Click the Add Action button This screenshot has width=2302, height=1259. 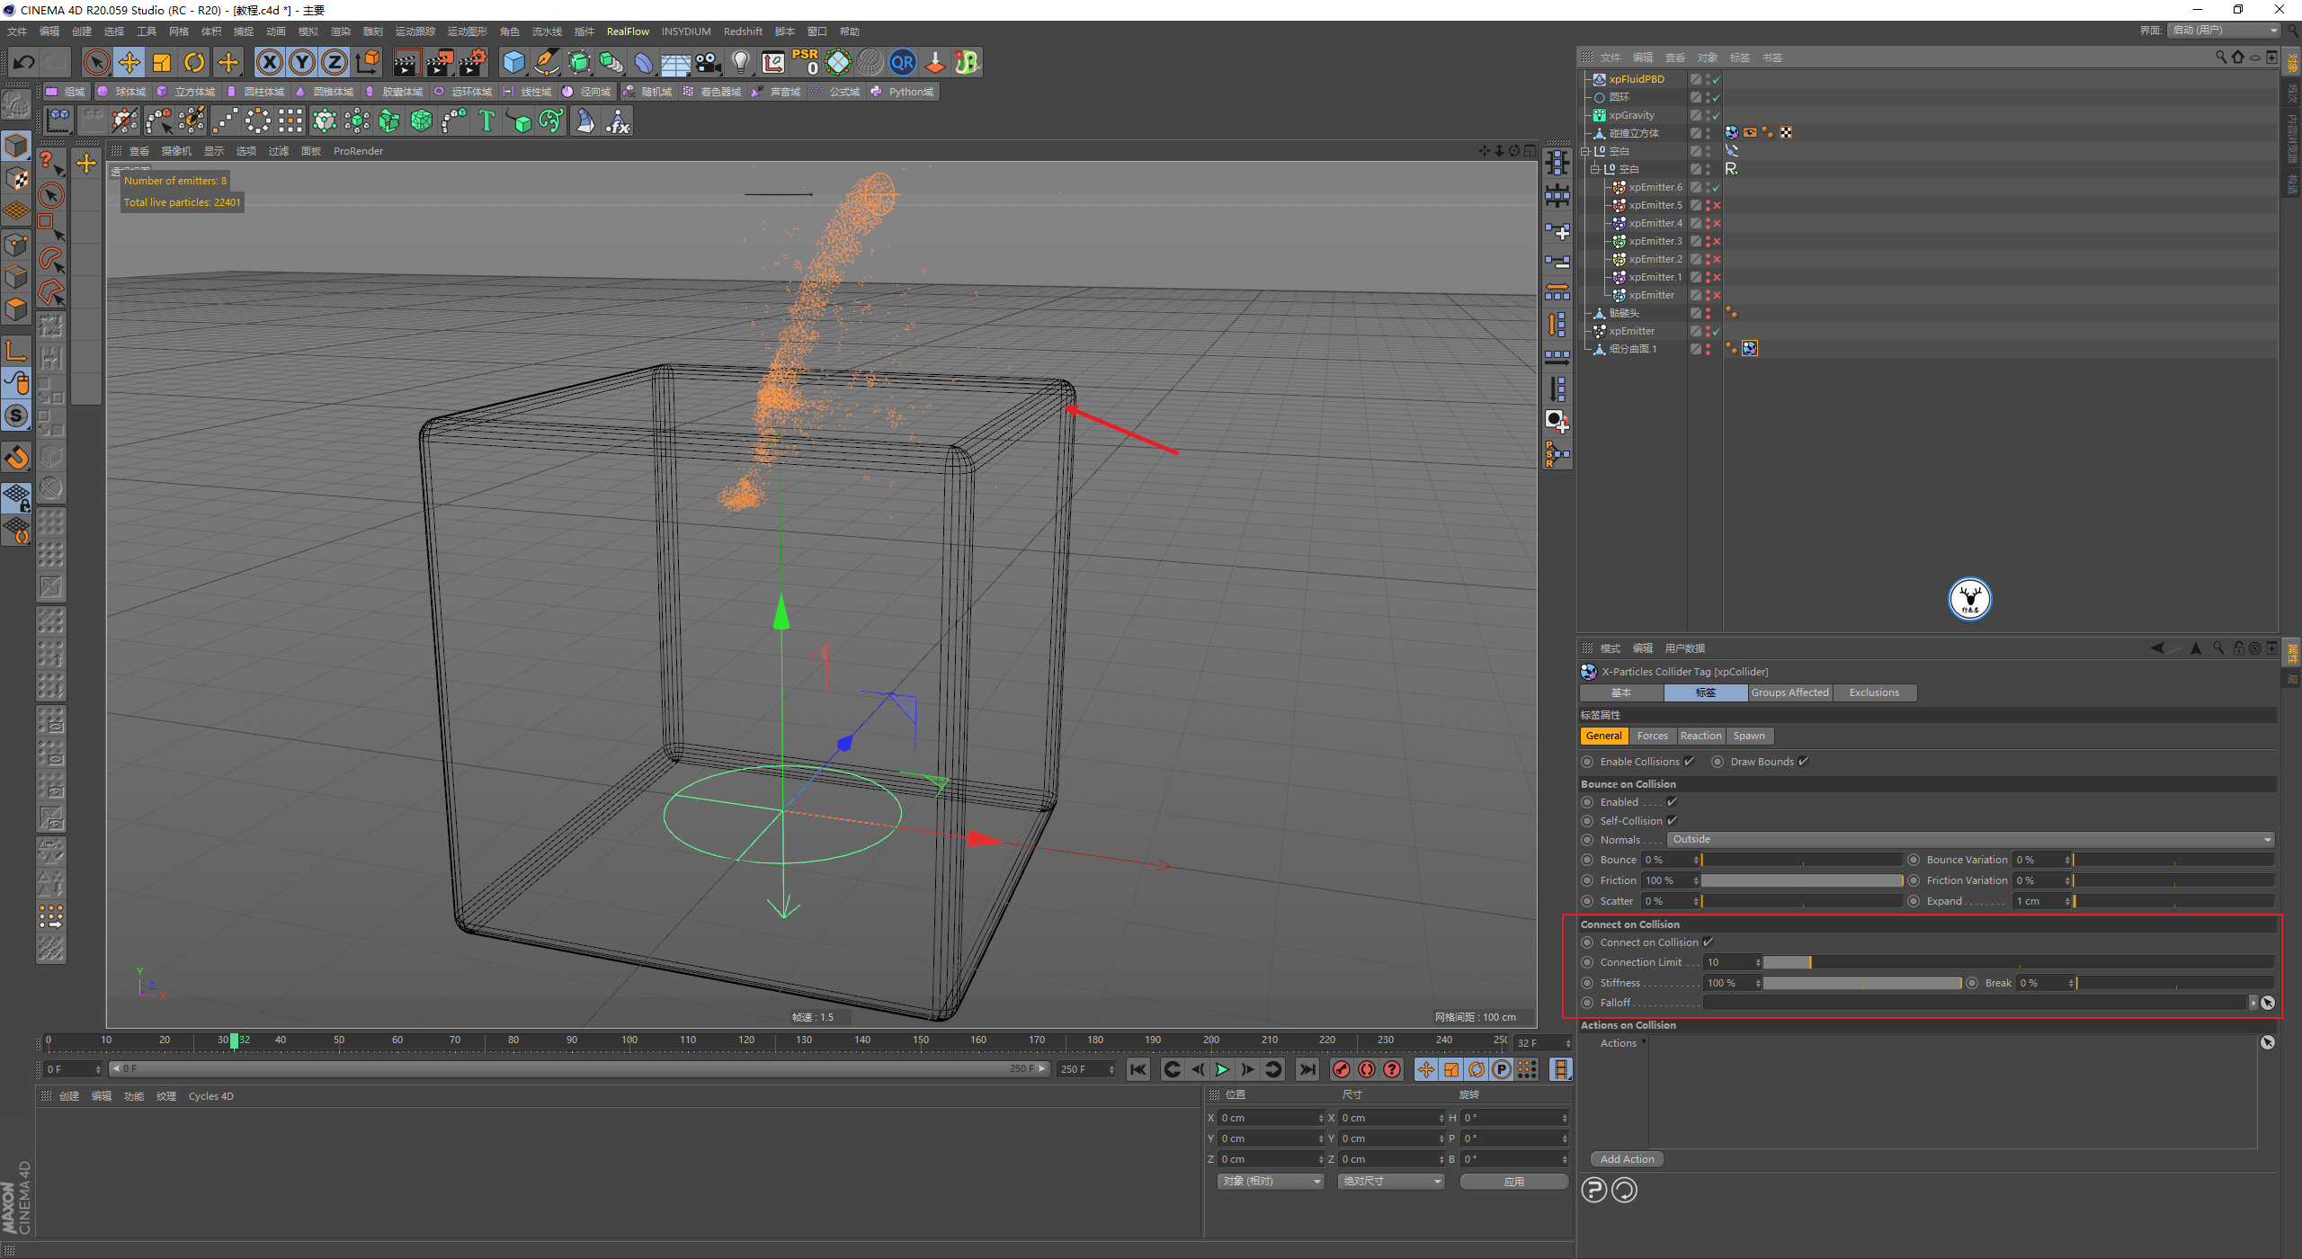tap(1627, 1159)
